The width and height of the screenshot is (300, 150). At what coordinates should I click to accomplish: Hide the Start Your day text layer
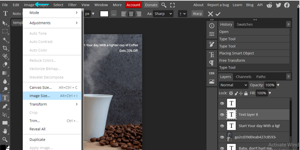coord(222,126)
